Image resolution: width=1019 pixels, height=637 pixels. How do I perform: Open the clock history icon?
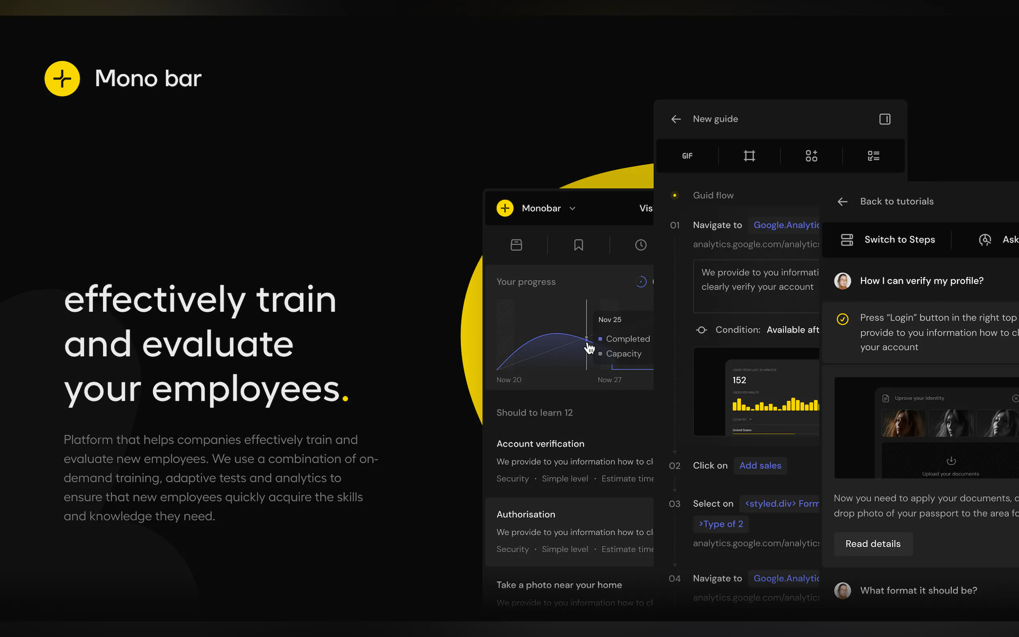click(x=640, y=245)
